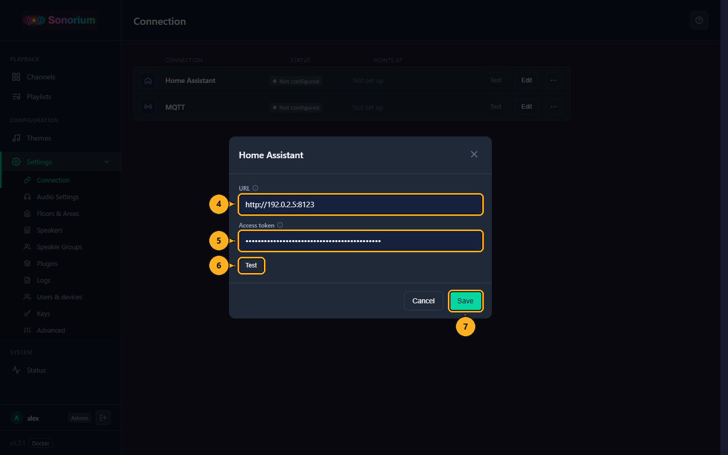Click the Speakers icon in sidebar

click(x=27, y=230)
